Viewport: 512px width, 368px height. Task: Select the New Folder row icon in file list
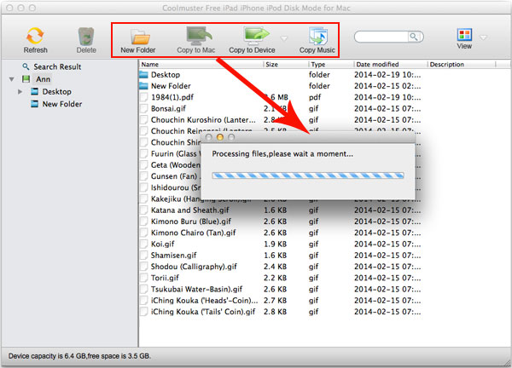[143, 86]
